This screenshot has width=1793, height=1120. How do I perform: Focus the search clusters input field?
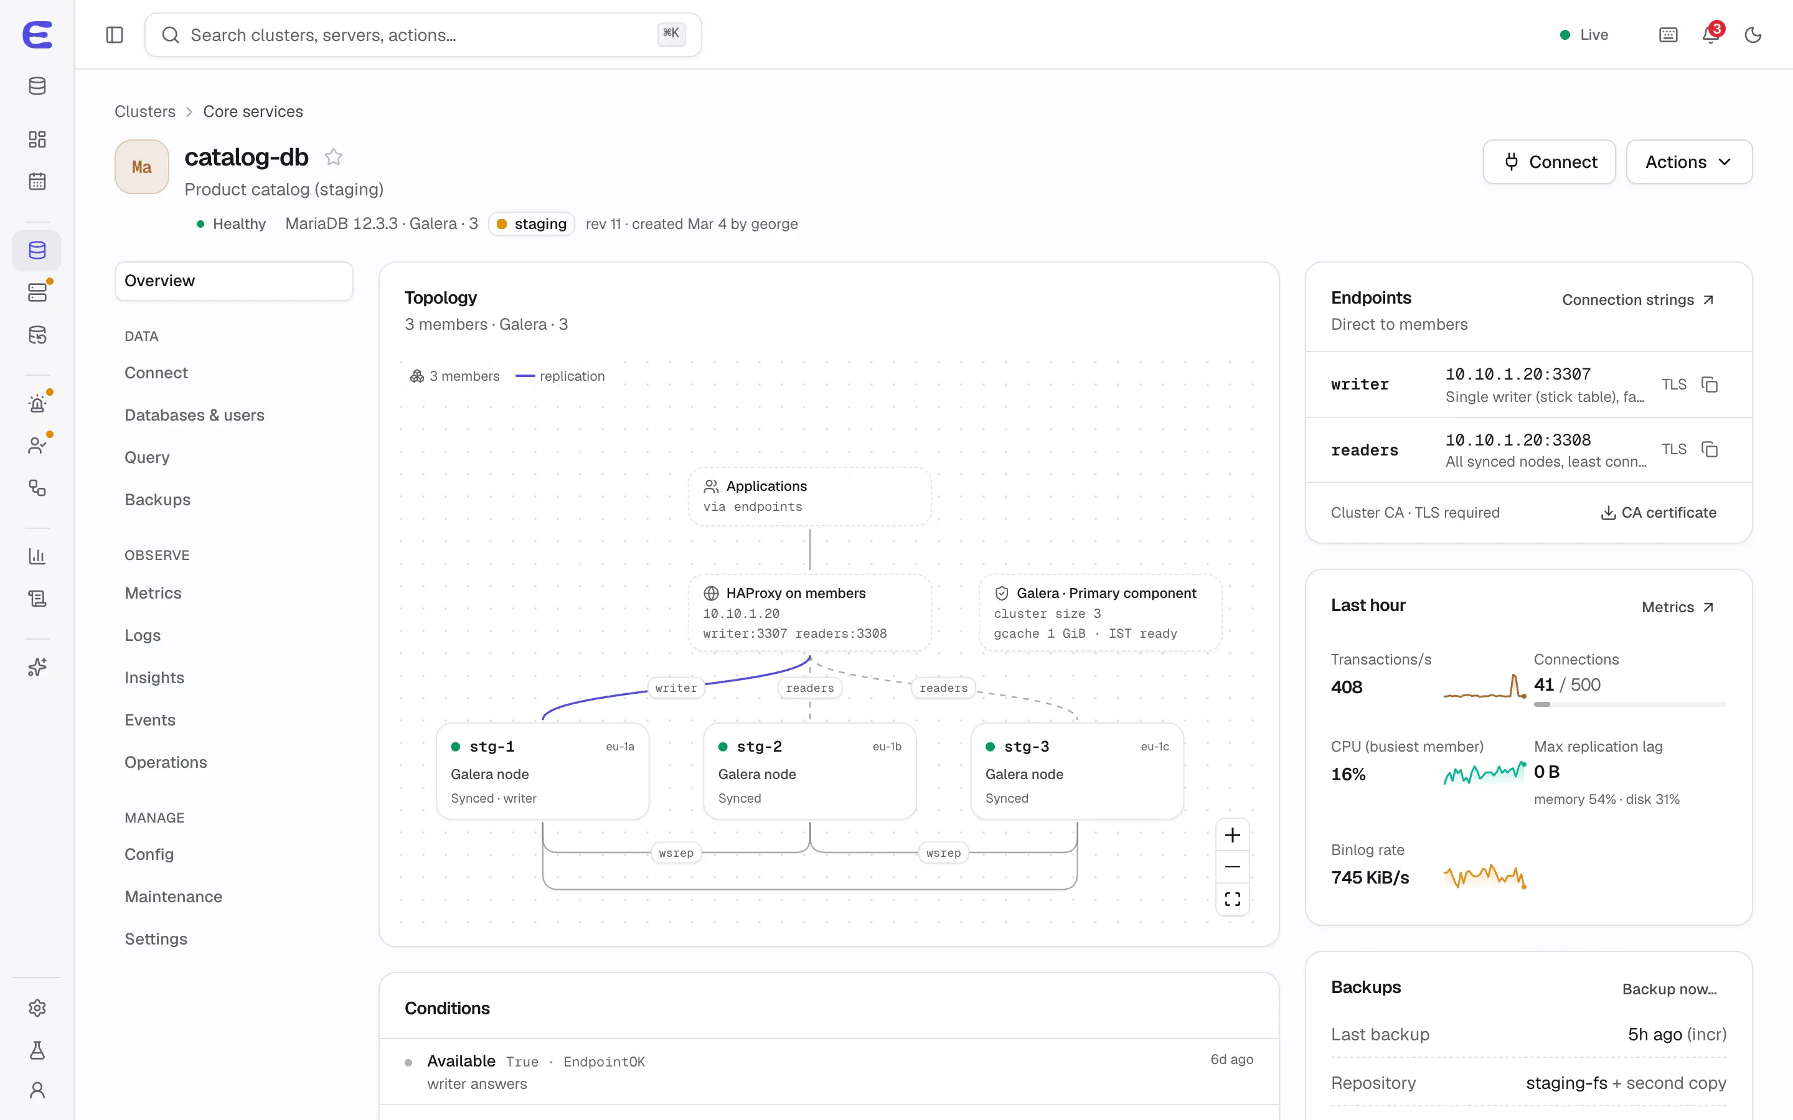pos(422,35)
